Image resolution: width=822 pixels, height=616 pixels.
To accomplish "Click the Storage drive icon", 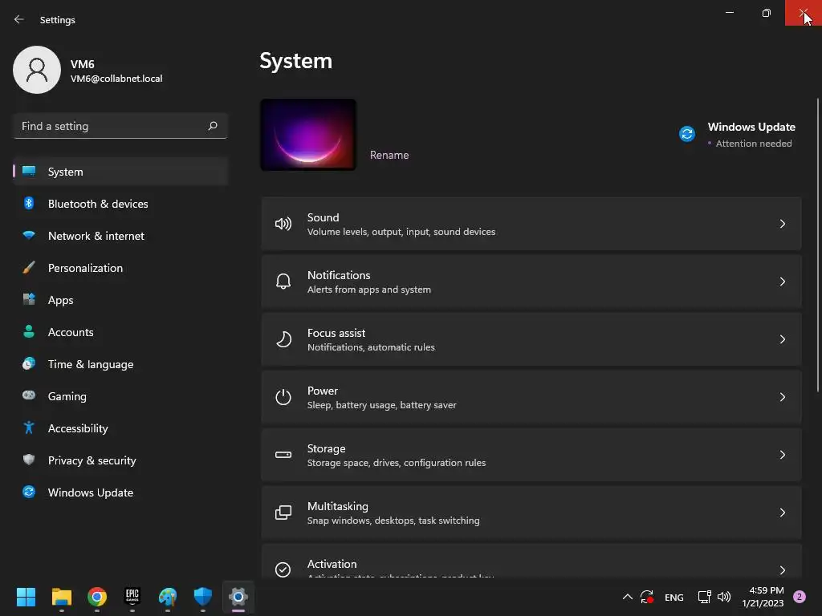I will click(x=283, y=455).
